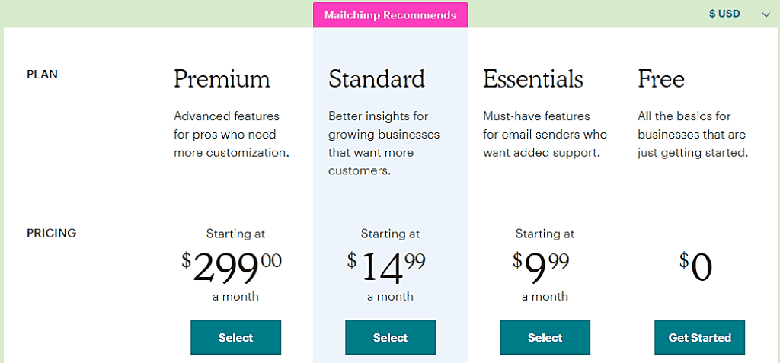
Task: Click Free description about all the basics
Action: [x=693, y=134]
